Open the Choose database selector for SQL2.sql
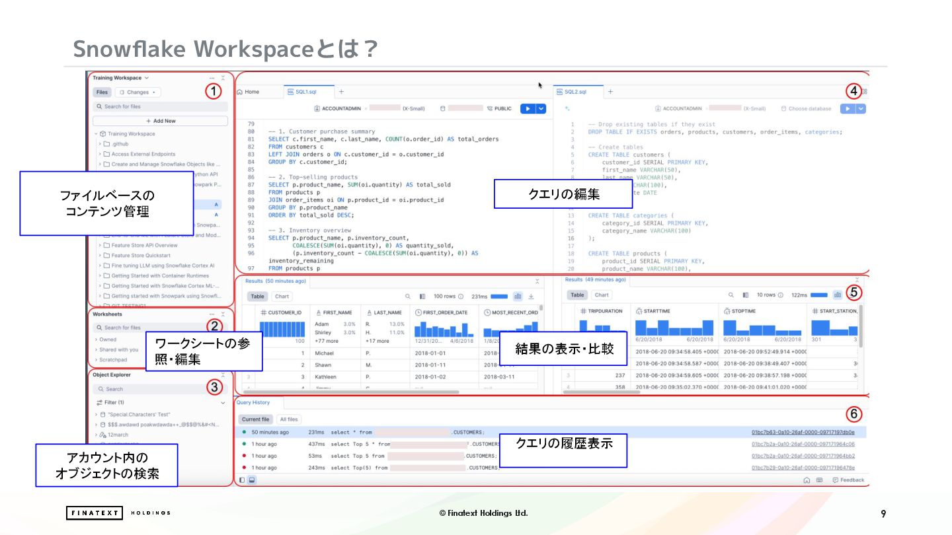The image size is (952, 535). pyautogui.click(x=806, y=109)
